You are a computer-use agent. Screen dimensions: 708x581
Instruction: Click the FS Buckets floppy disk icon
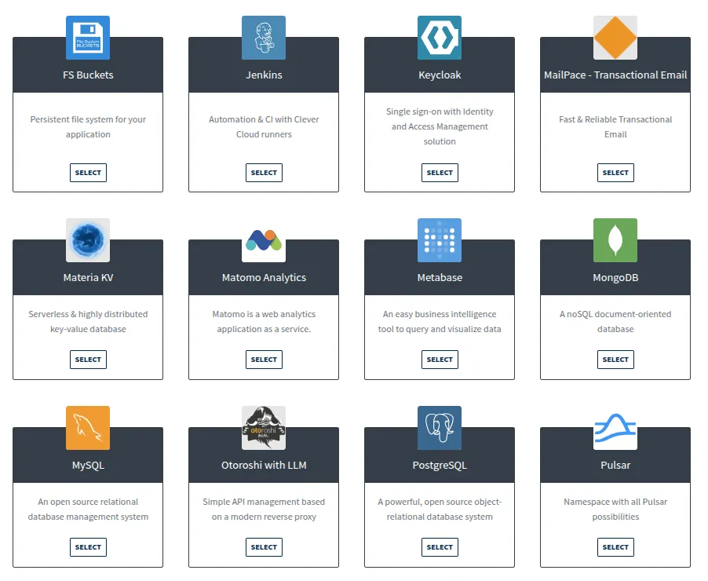coord(88,38)
